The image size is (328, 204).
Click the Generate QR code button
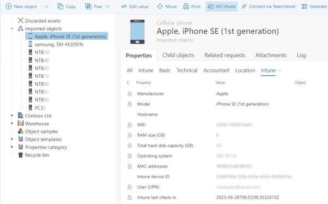(314, 7)
